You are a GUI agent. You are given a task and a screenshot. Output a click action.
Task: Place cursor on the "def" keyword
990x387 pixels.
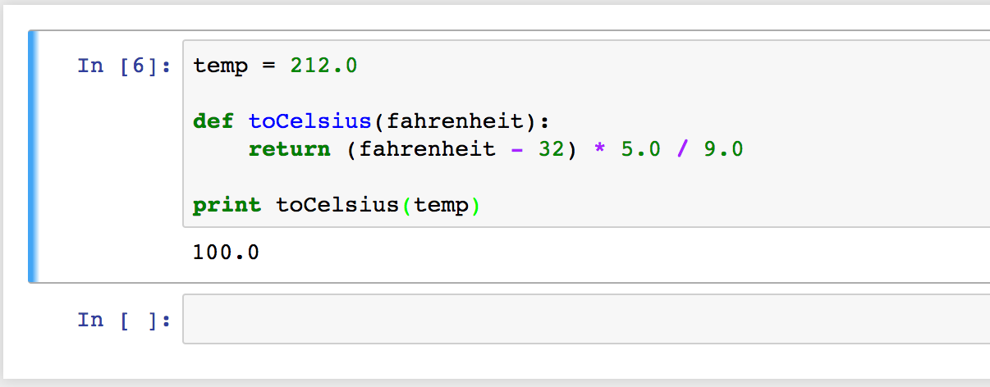tap(213, 121)
